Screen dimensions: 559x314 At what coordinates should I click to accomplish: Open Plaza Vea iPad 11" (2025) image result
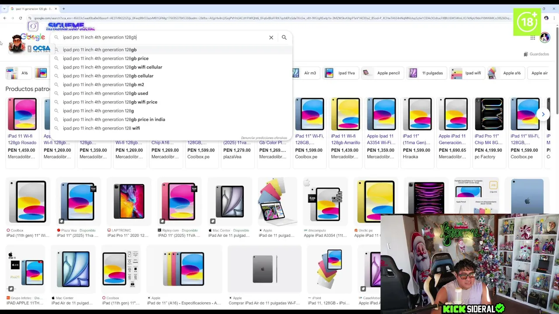click(78, 208)
